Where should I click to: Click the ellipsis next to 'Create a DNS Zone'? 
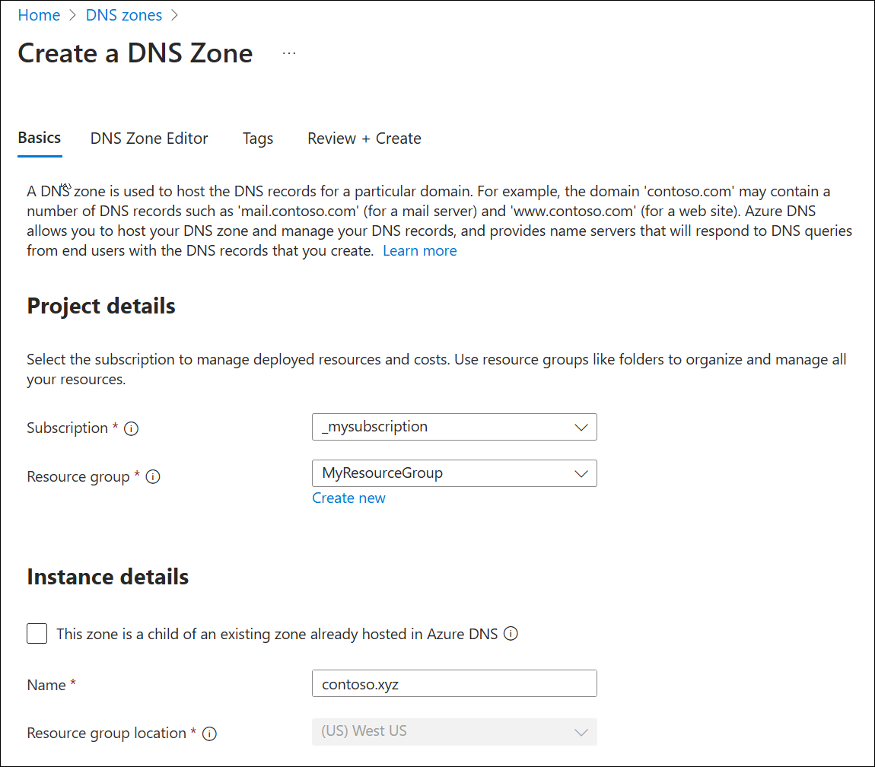289,53
